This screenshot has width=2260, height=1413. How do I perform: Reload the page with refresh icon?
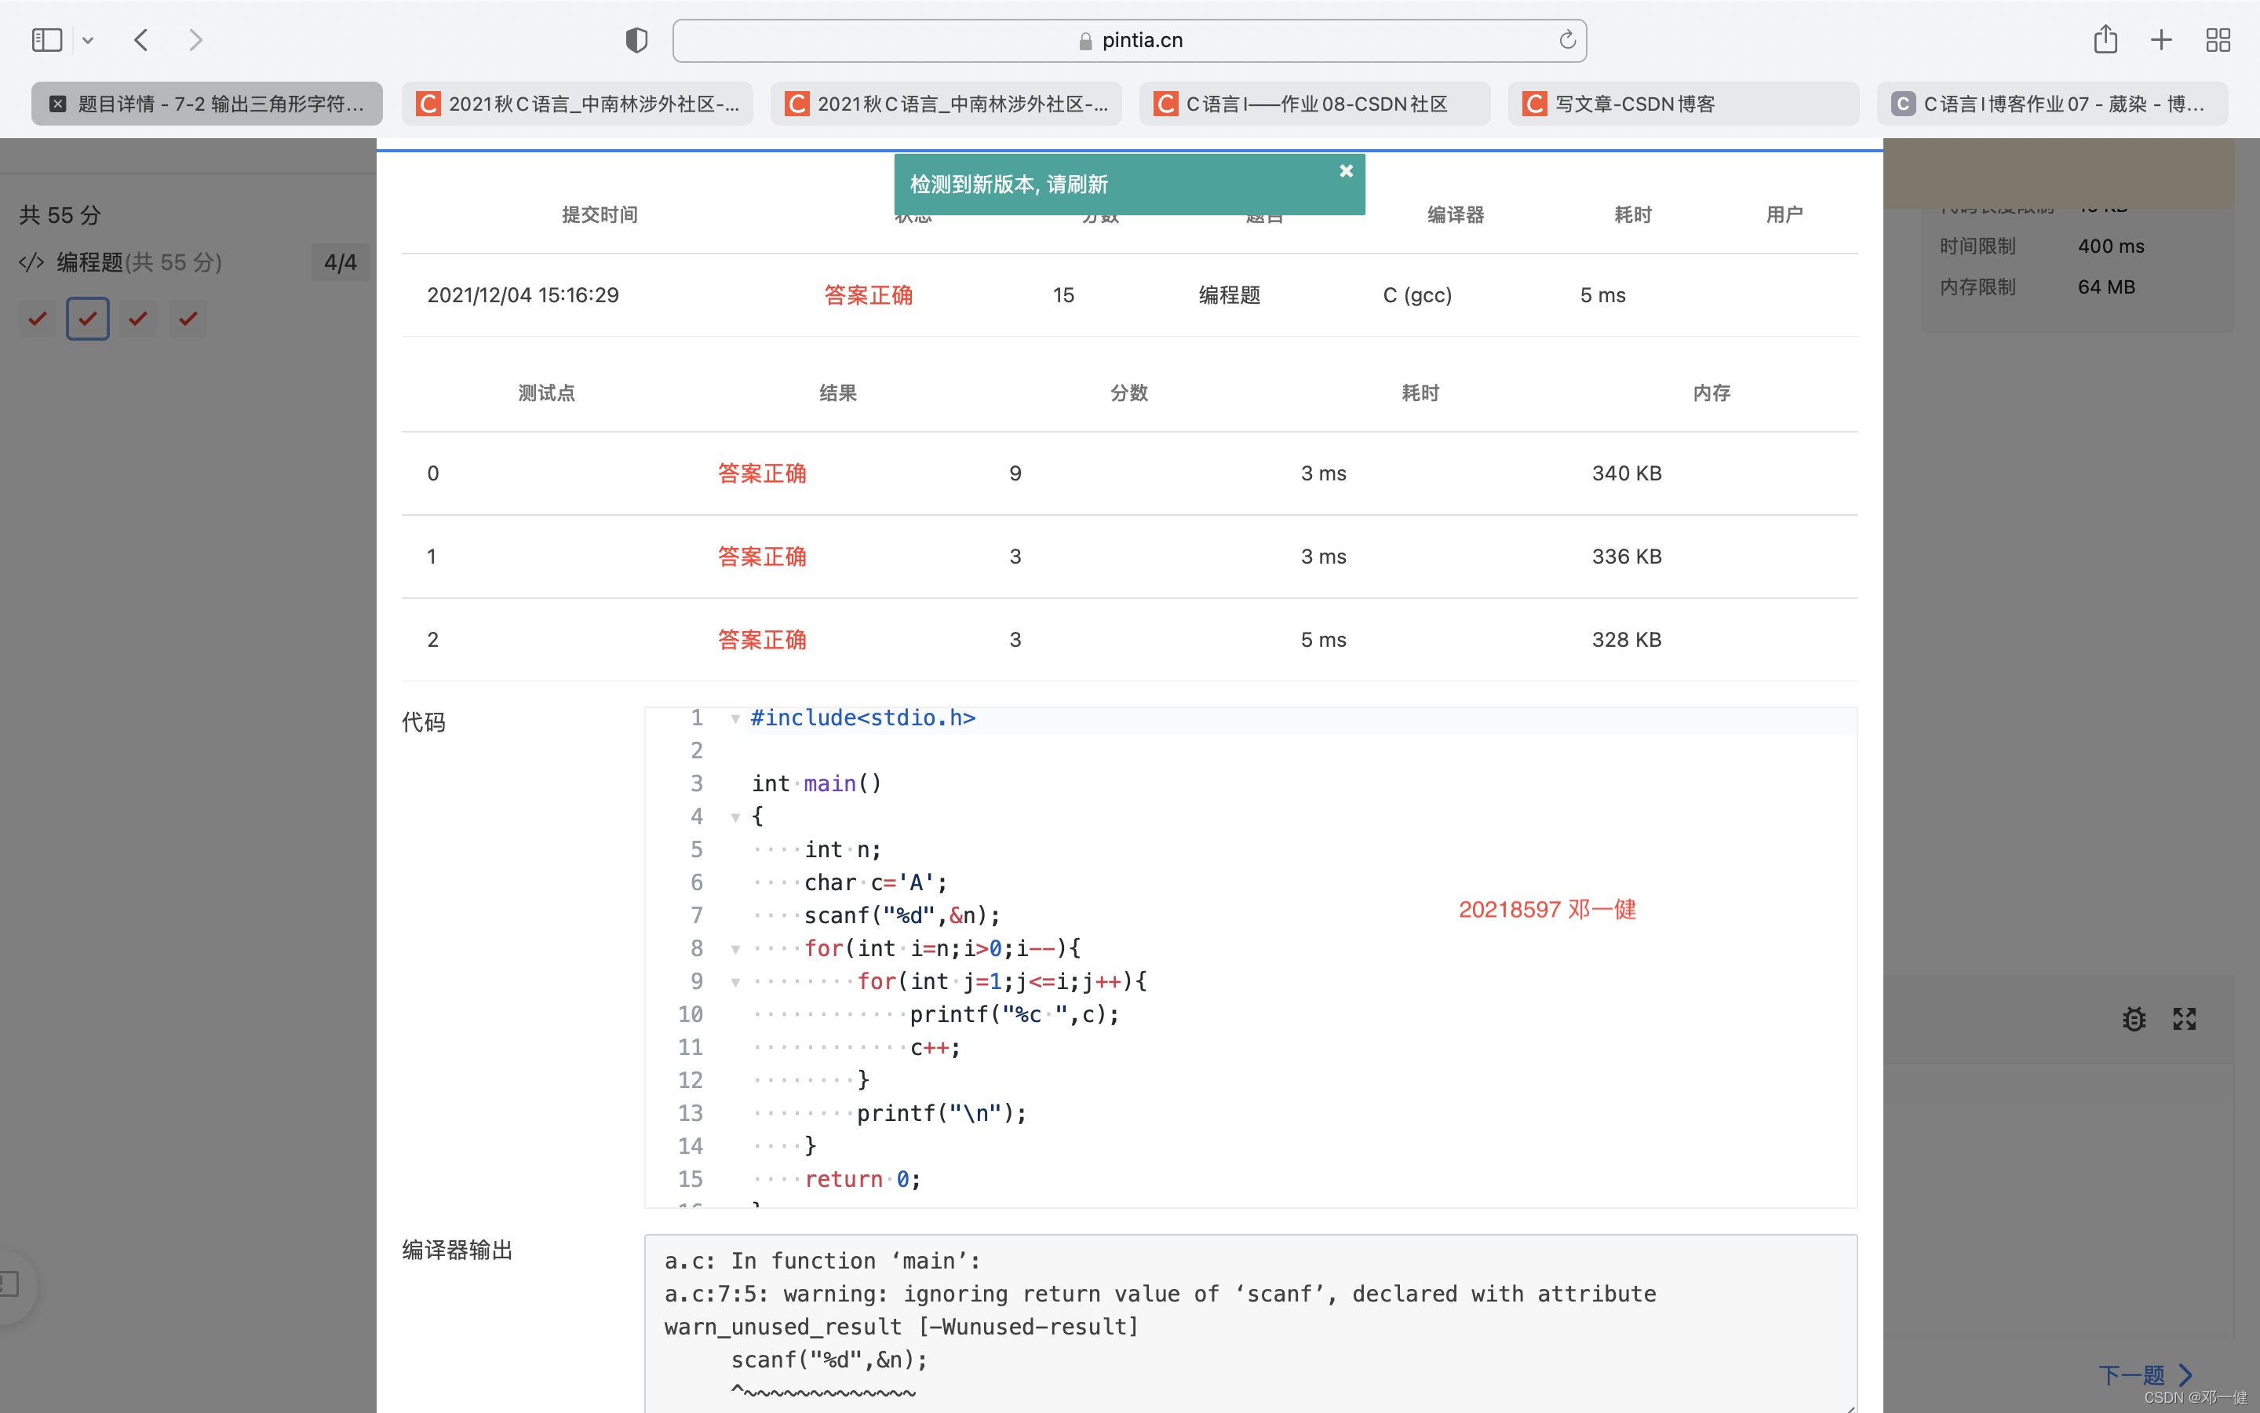point(1567,40)
